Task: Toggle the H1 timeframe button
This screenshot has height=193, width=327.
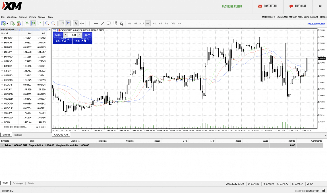Action: (x=154, y=24)
